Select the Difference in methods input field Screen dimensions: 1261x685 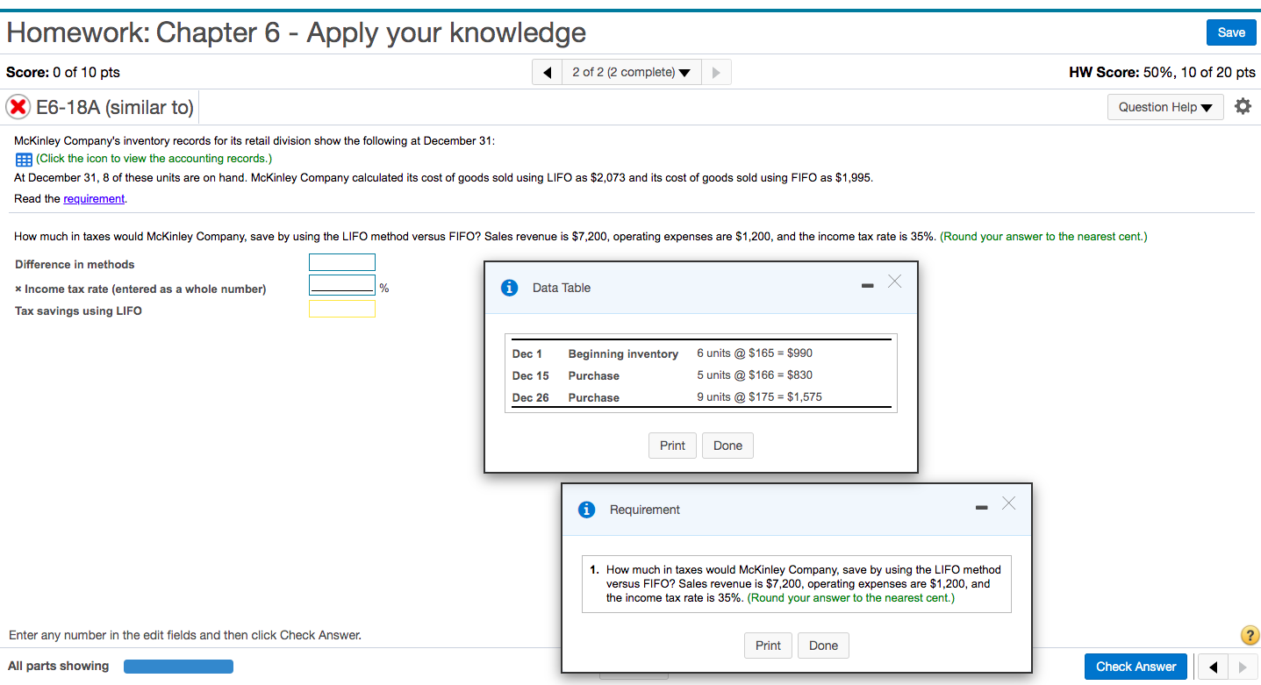(341, 261)
